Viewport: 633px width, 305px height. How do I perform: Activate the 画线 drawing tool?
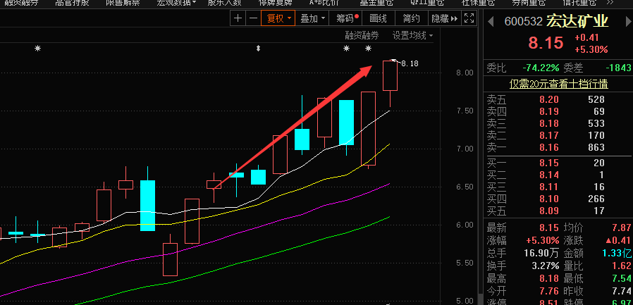click(378, 18)
